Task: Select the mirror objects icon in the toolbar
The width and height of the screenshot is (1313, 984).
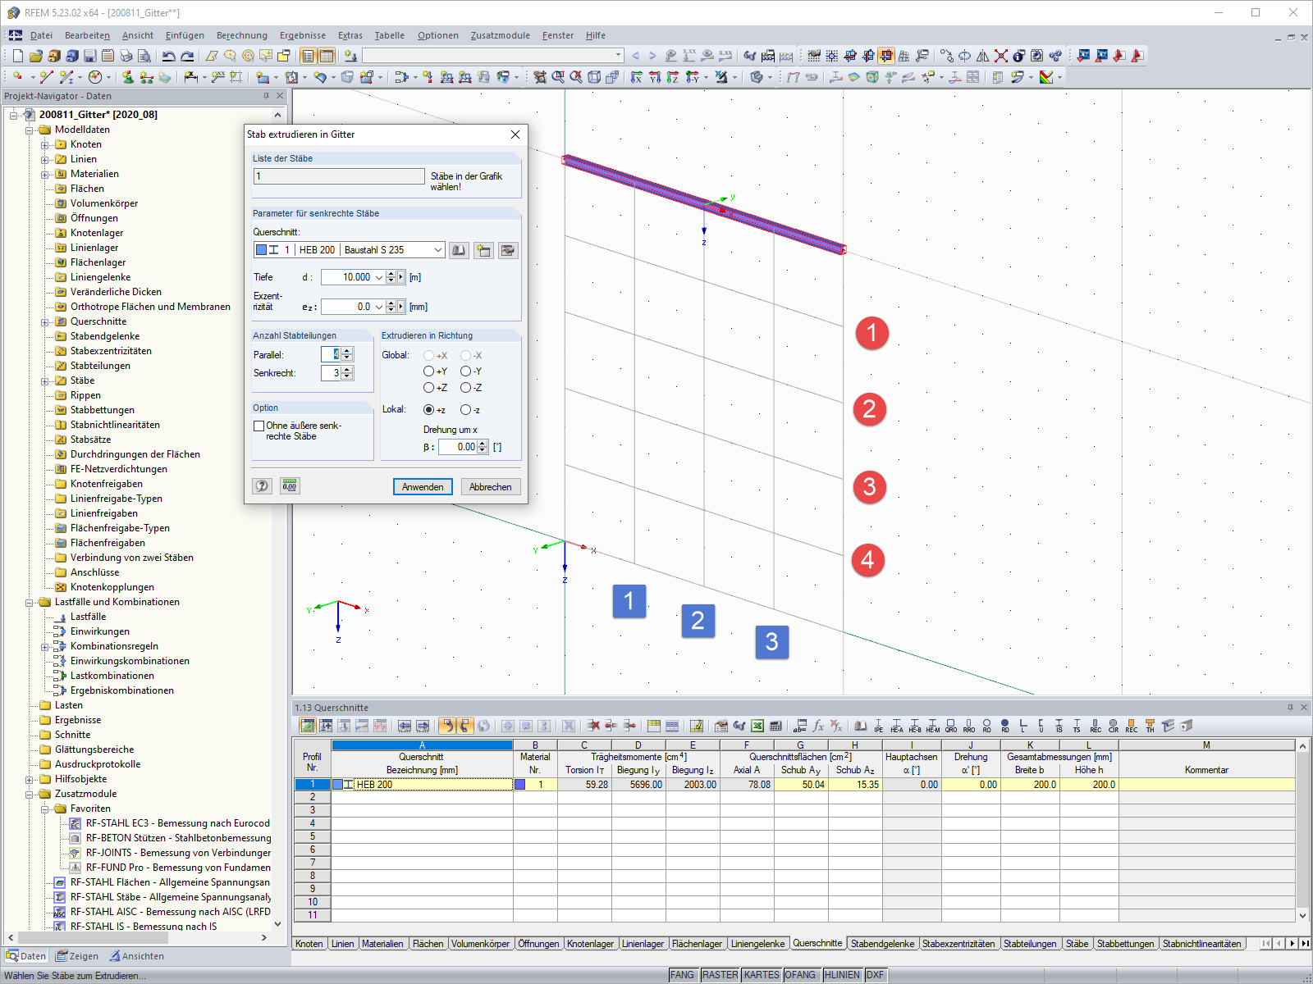Action: (x=982, y=56)
